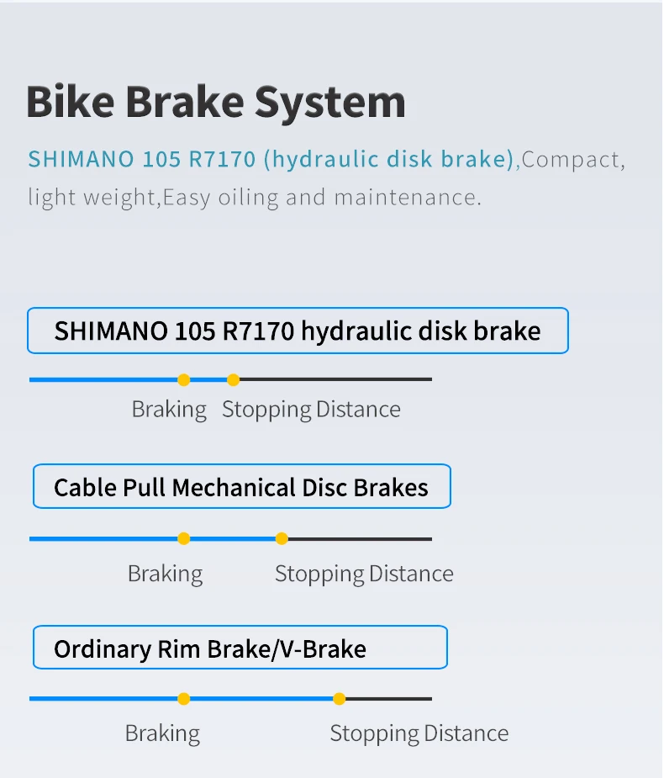Click the Braking label under the Rim Brake/V-Brake slider
Image resolution: width=664 pixels, height=778 pixels.
point(162,733)
